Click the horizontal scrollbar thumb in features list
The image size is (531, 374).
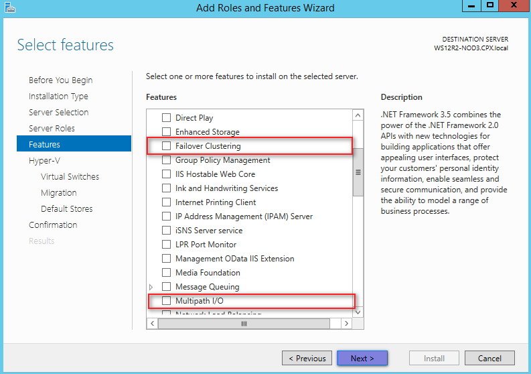point(244,324)
